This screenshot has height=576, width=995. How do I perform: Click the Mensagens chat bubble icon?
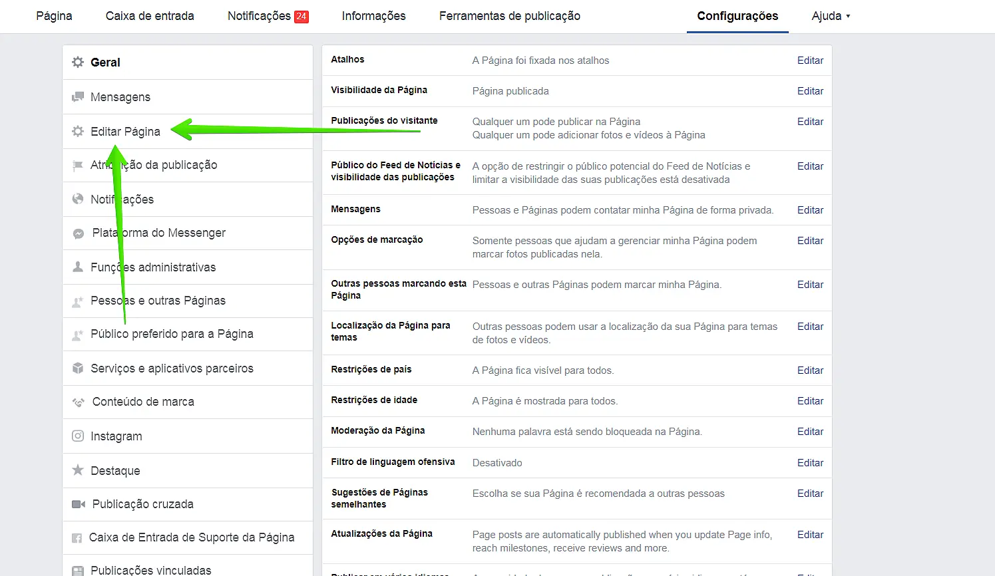click(x=78, y=97)
